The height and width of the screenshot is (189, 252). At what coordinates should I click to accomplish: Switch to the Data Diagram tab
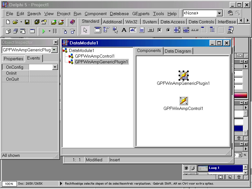pyautogui.click(x=178, y=51)
